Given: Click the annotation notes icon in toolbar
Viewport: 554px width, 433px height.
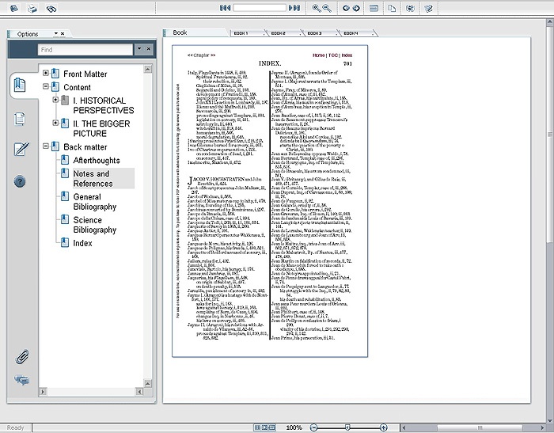Looking at the screenshot, I should [x=428, y=8].
